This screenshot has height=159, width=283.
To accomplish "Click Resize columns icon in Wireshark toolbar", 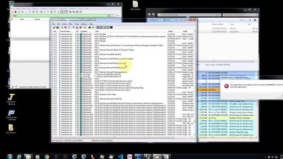I will coord(80,12).
